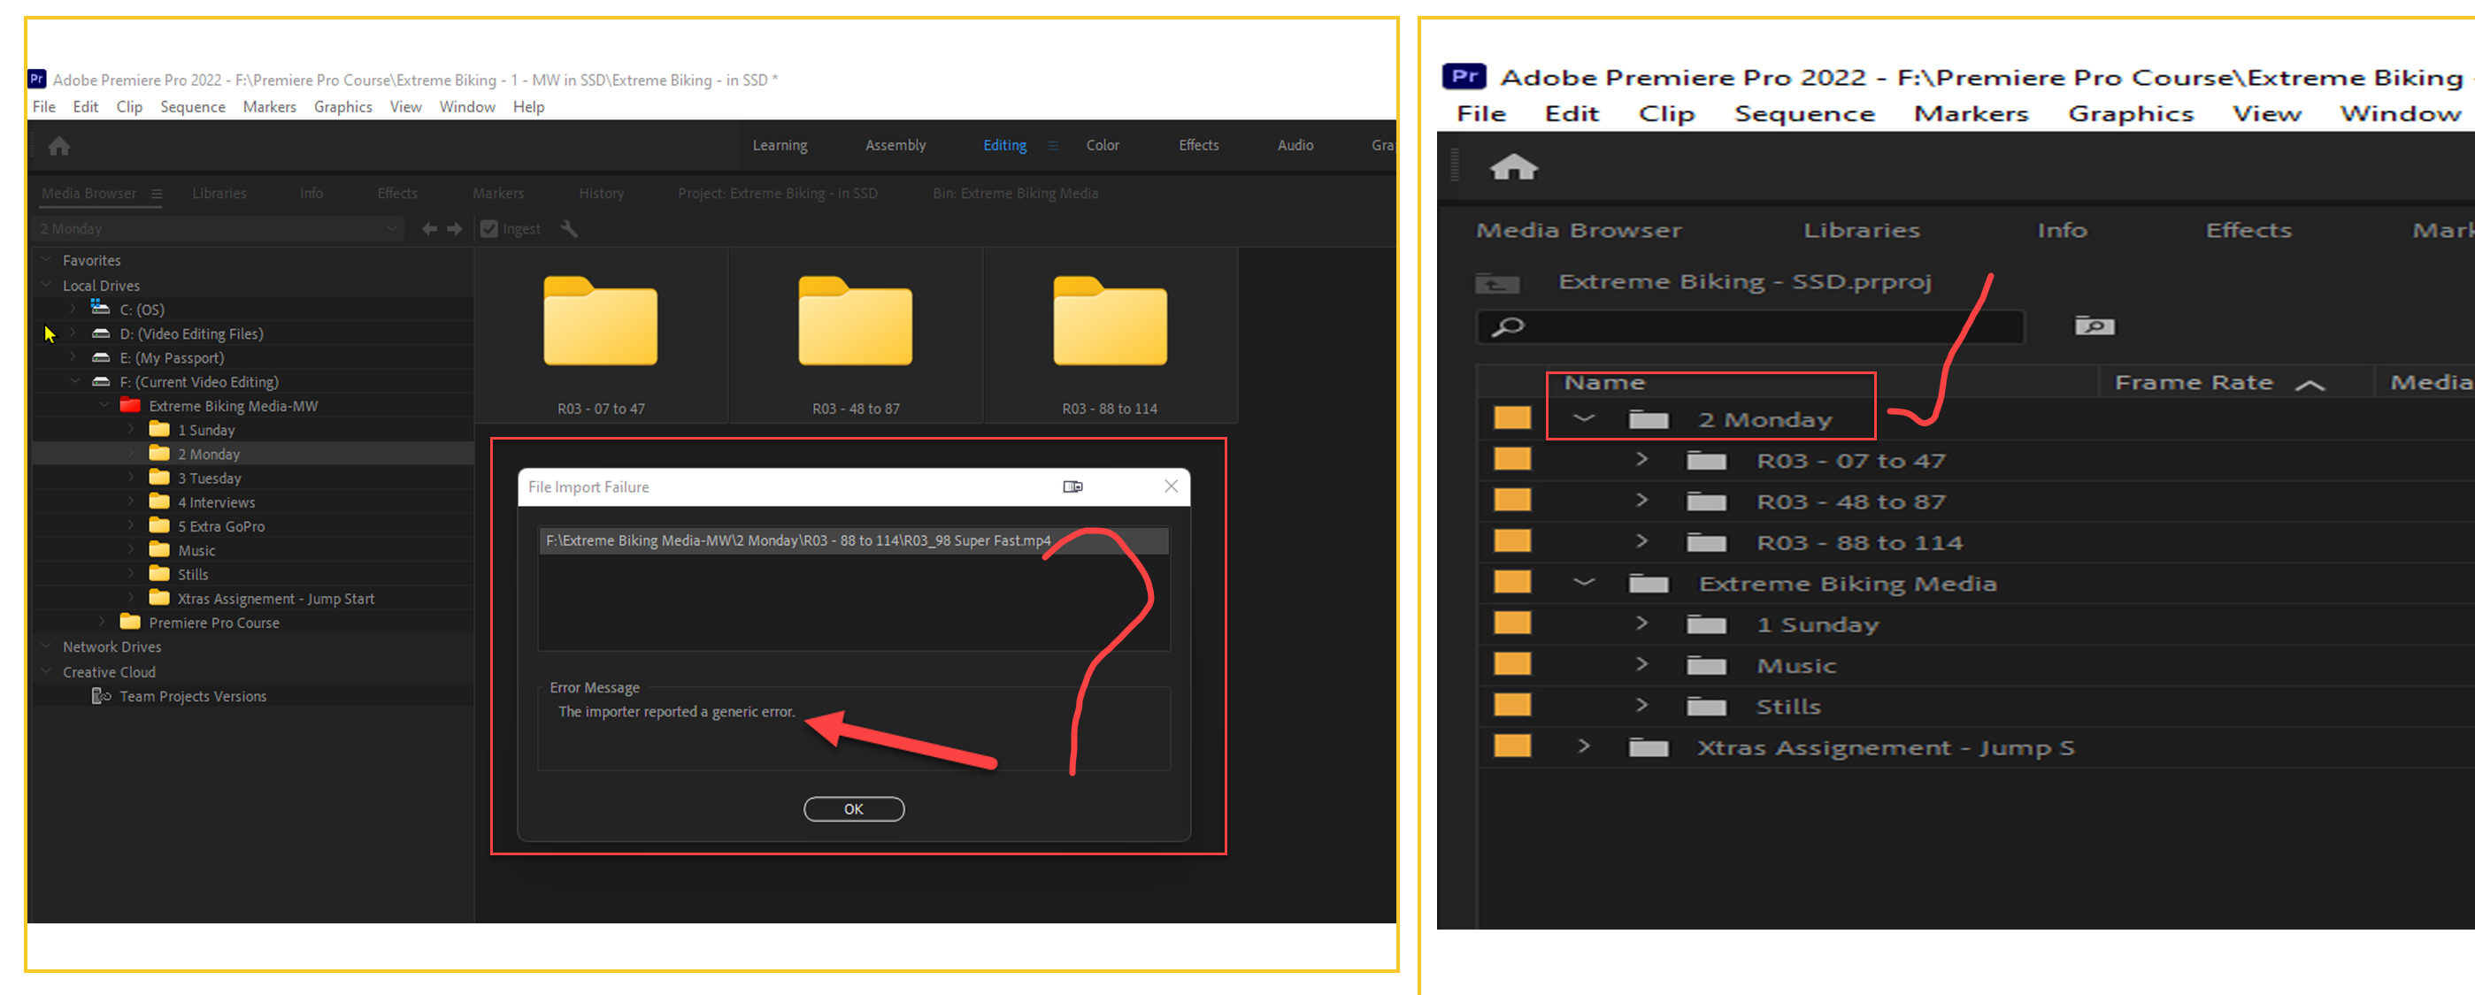Viewport: 2475px width, 995px height.
Task: Click the back navigation arrow in Media Browser
Action: tap(429, 228)
